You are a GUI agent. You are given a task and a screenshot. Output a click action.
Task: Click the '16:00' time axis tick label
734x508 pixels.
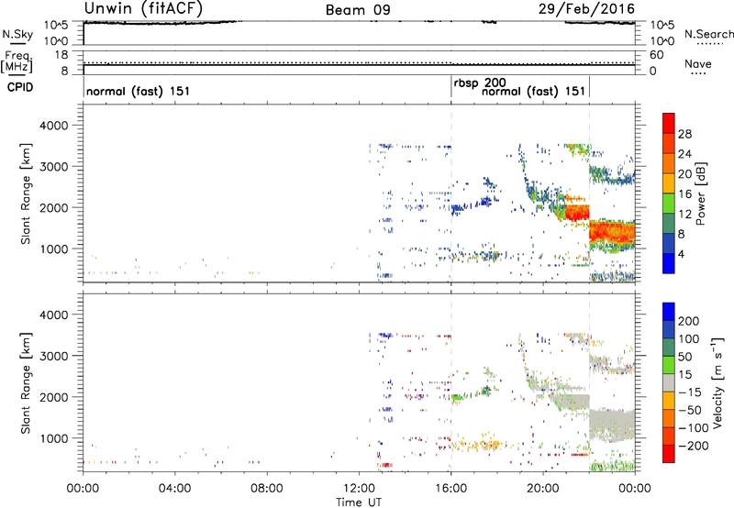(450, 489)
